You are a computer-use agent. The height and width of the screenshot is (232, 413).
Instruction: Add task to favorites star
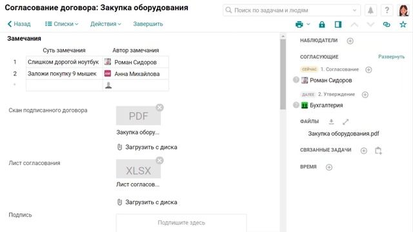pos(403,24)
